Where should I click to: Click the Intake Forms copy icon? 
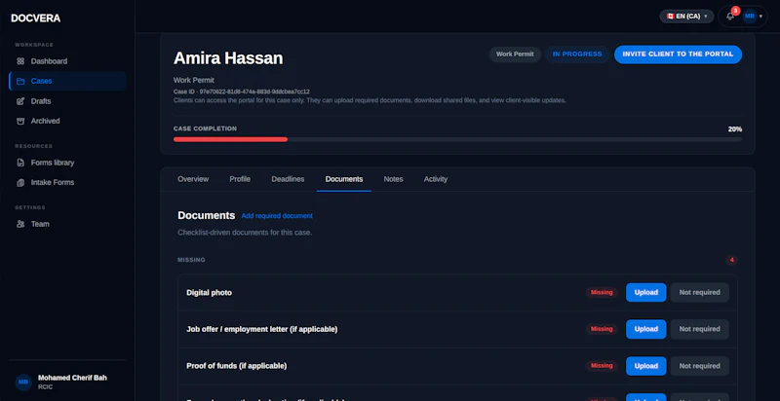click(20, 183)
